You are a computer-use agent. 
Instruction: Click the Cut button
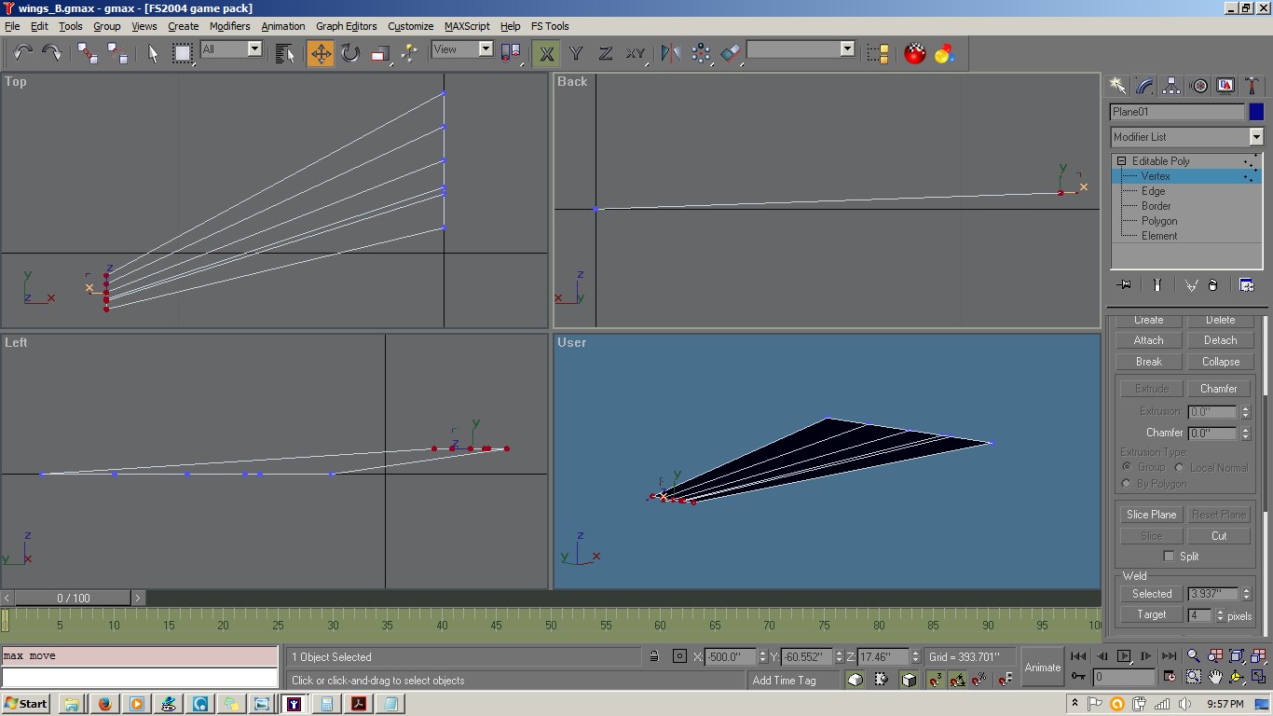pos(1219,536)
